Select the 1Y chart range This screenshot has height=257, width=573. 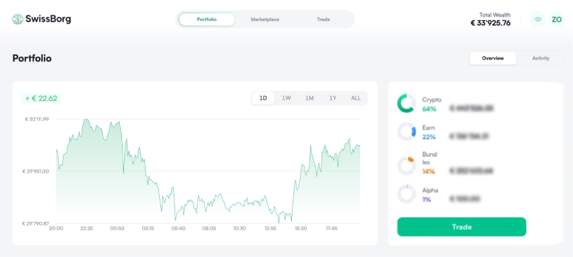click(x=332, y=98)
